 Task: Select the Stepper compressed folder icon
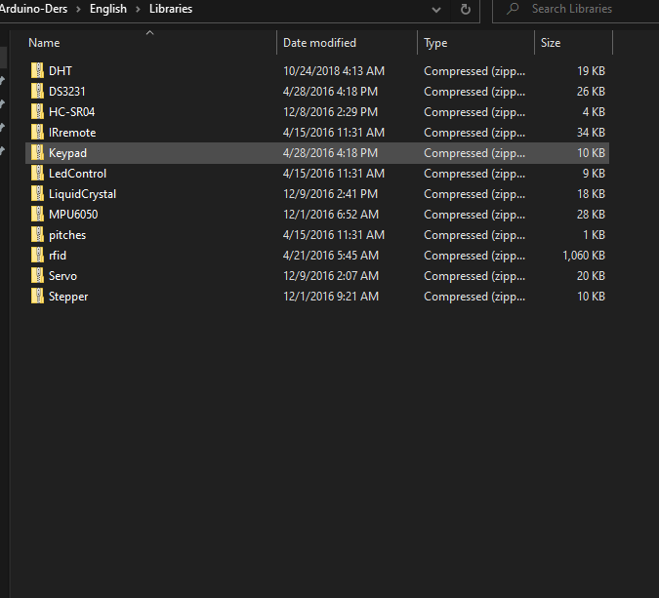(x=37, y=296)
